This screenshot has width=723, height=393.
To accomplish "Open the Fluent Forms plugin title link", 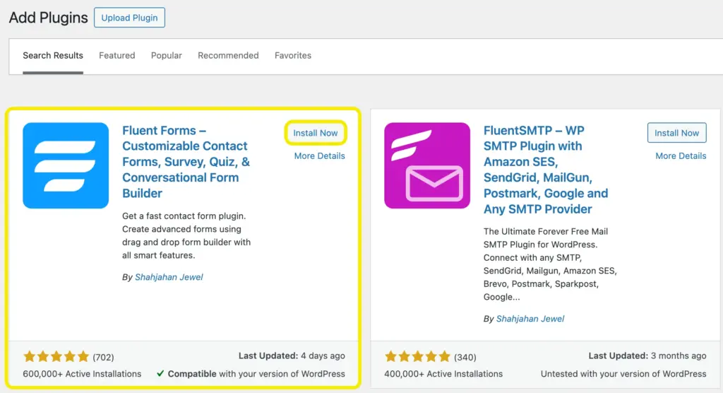I will click(x=186, y=162).
